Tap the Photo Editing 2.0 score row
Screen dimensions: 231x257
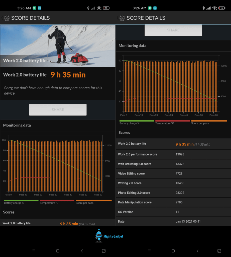pyautogui.click(x=173, y=193)
